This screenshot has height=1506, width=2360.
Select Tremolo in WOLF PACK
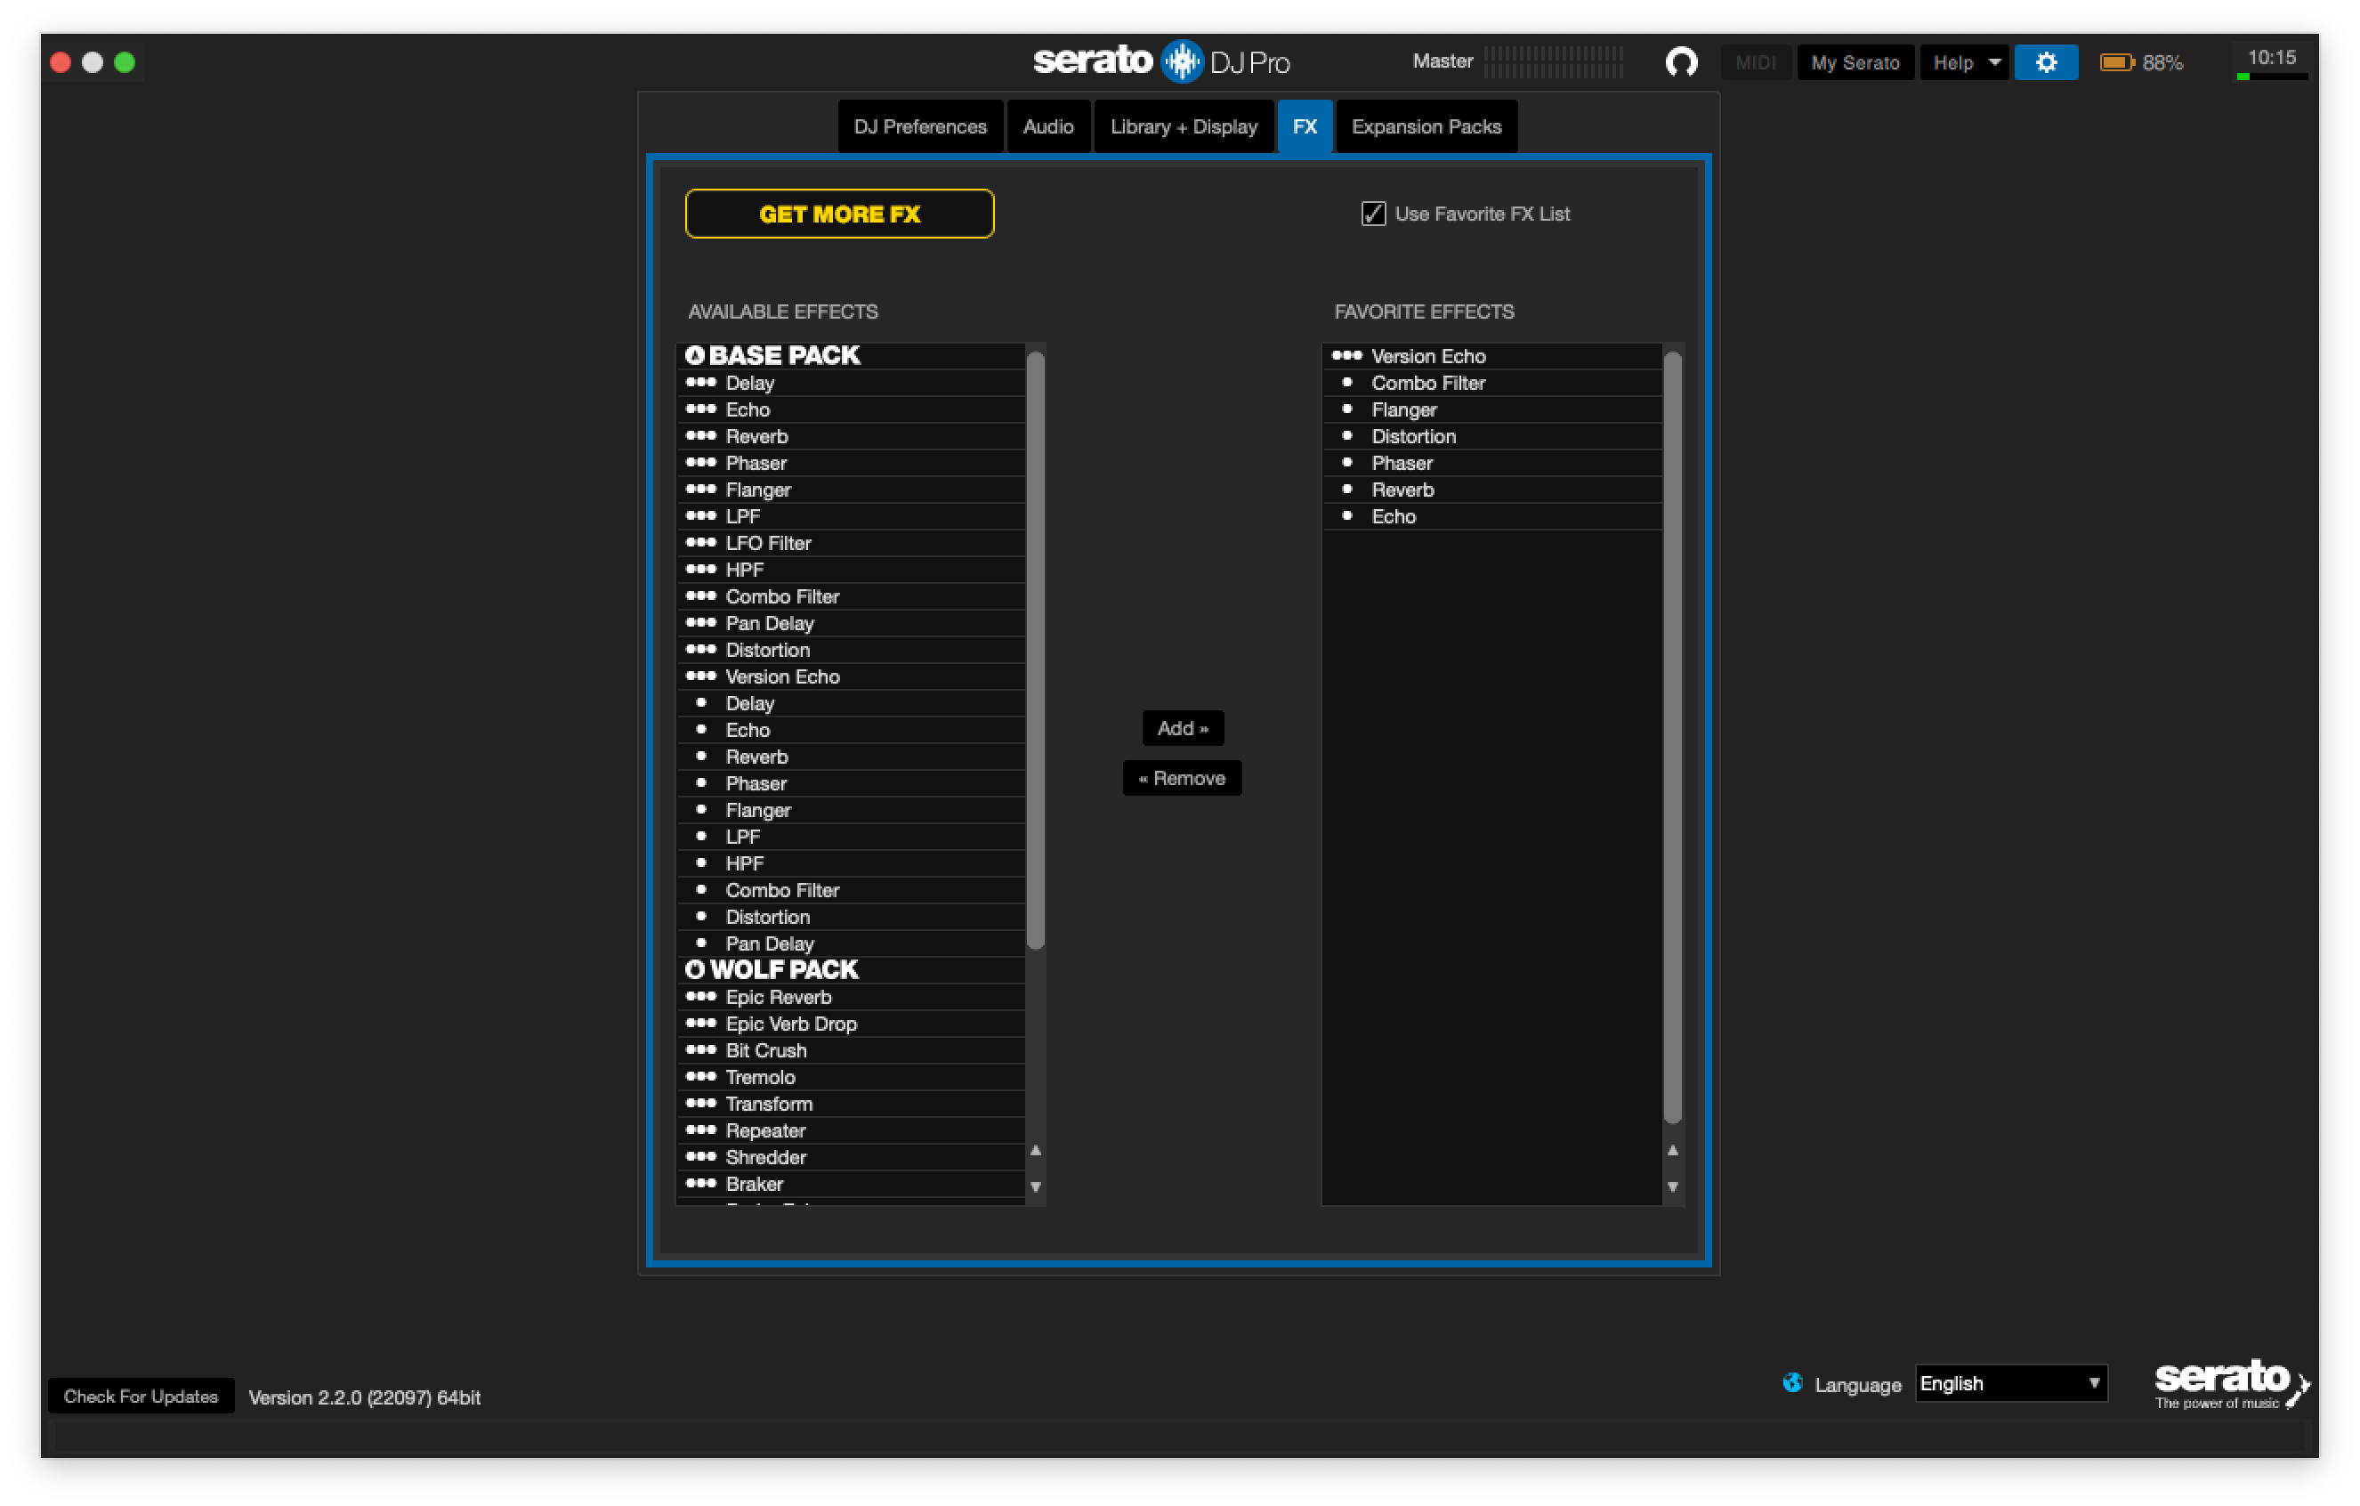[x=851, y=1078]
